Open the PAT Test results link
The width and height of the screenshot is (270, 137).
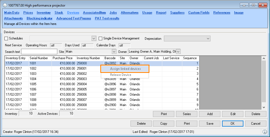[107, 18]
